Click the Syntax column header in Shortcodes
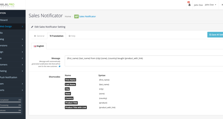The image size is (223, 119). [x=102, y=75]
